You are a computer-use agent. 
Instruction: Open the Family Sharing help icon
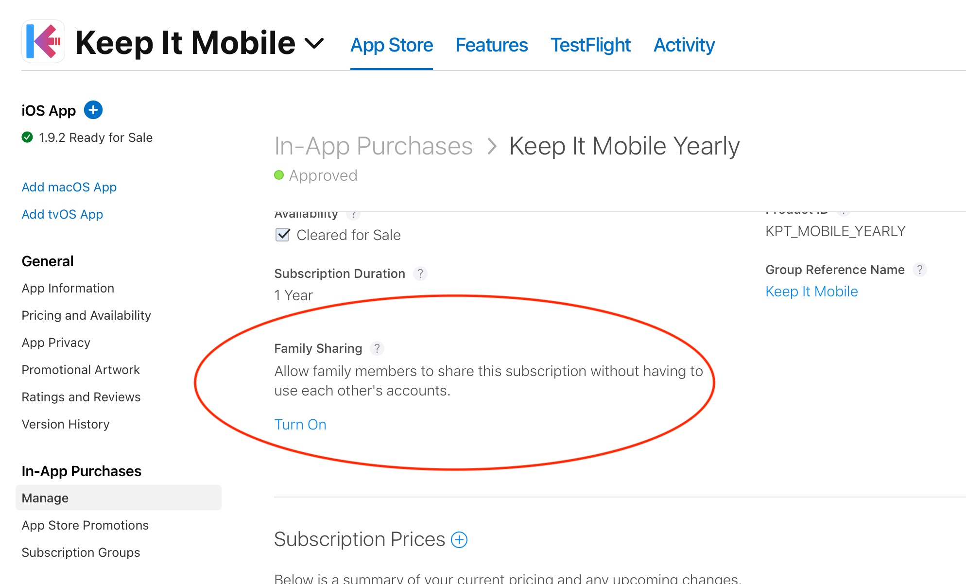click(x=378, y=348)
